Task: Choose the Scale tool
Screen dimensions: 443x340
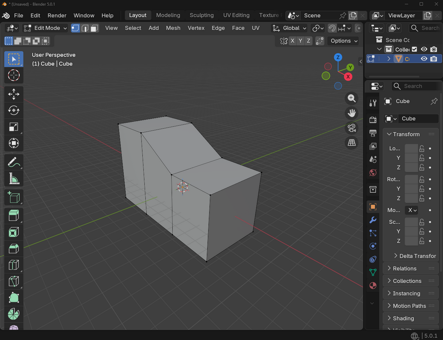Action: point(14,127)
